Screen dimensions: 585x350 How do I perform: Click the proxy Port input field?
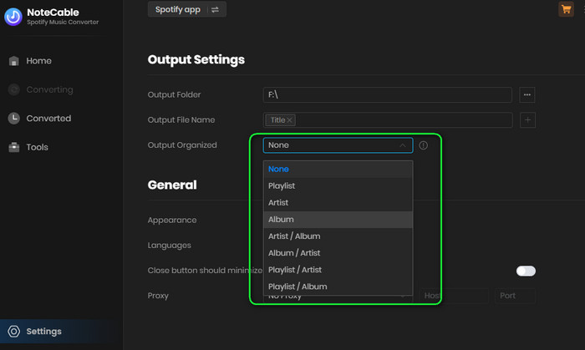point(514,296)
